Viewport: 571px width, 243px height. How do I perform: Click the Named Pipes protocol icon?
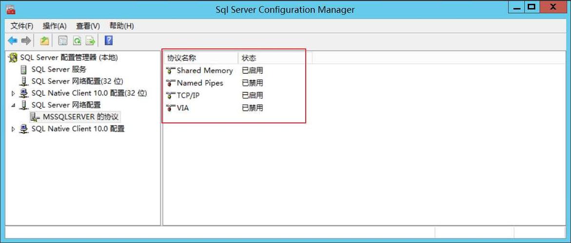coord(170,83)
